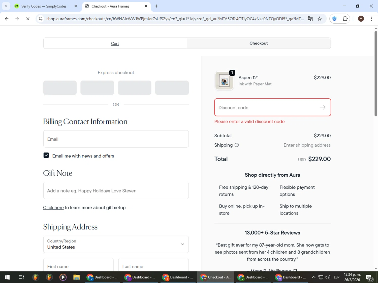Image resolution: width=378 pixels, height=283 pixels.
Task: Click the Aspen 12" product name
Action: [x=248, y=77]
